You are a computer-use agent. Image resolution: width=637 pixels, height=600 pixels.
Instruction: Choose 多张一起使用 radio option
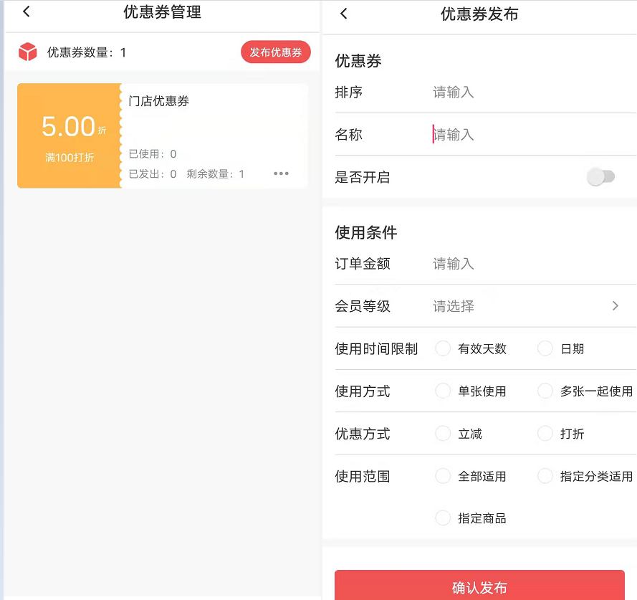pos(545,391)
